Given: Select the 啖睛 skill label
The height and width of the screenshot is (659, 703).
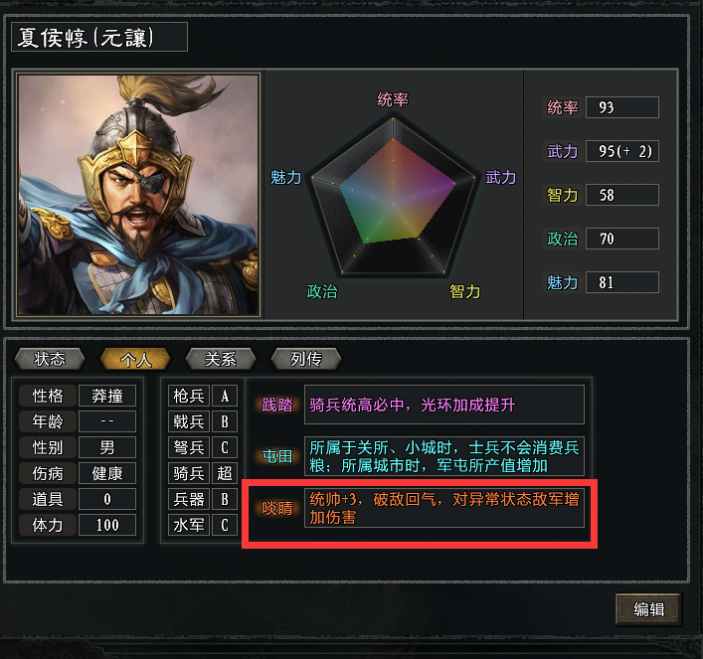Looking at the screenshot, I should click(277, 508).
